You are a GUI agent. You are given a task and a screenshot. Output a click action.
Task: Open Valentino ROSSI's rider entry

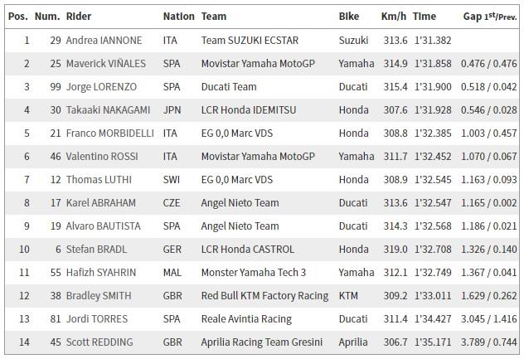pyautogui.click(x=104, y=156)
